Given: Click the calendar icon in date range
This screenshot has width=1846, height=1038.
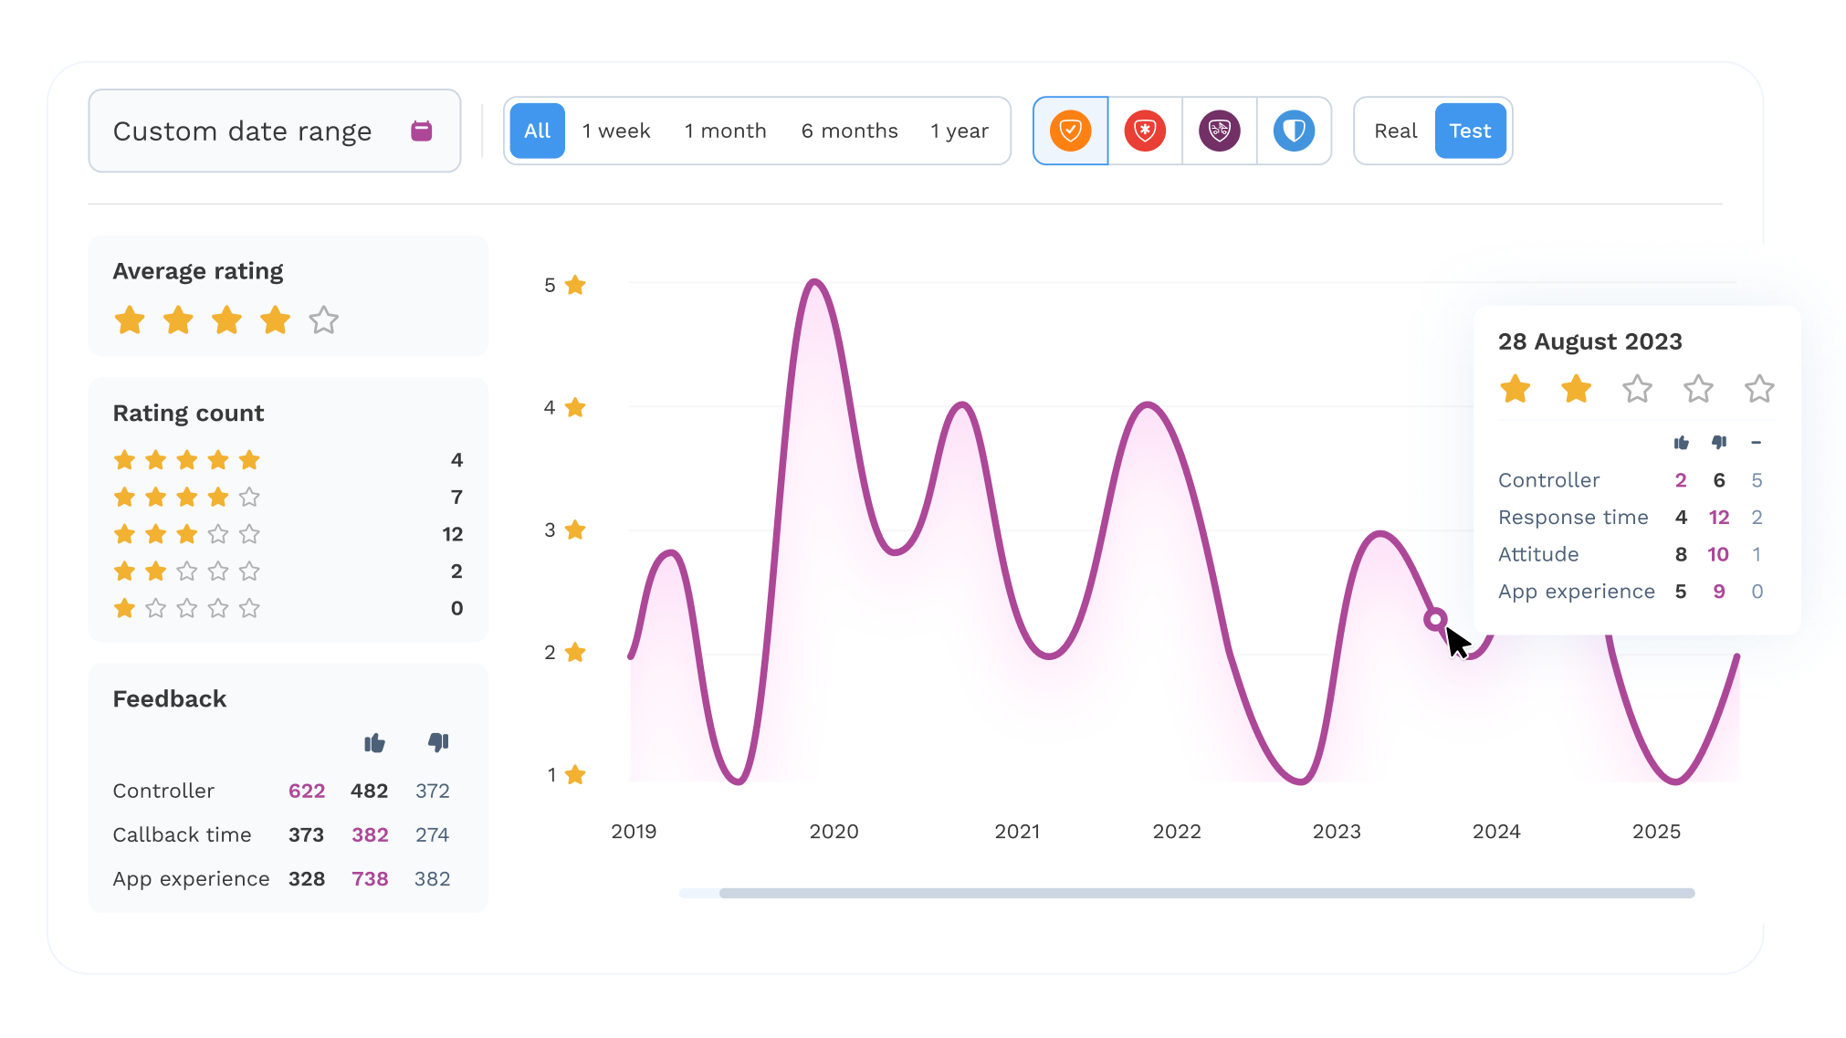Looking at the screenshot, I should (x=421, y=131).
